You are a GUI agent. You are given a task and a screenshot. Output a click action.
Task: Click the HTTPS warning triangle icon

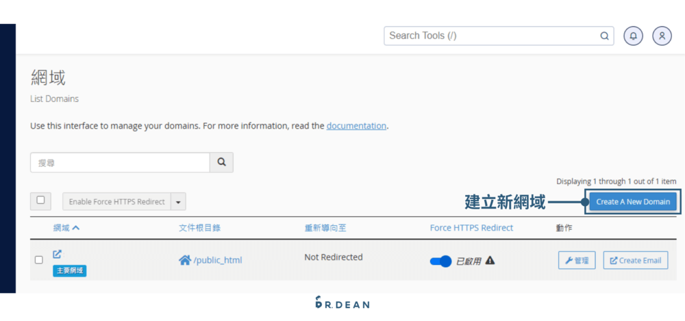coord(490,260)
